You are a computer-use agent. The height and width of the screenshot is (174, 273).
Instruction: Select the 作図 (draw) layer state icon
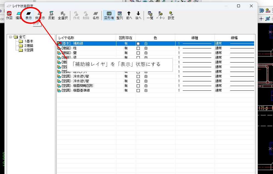coord(9,15)
